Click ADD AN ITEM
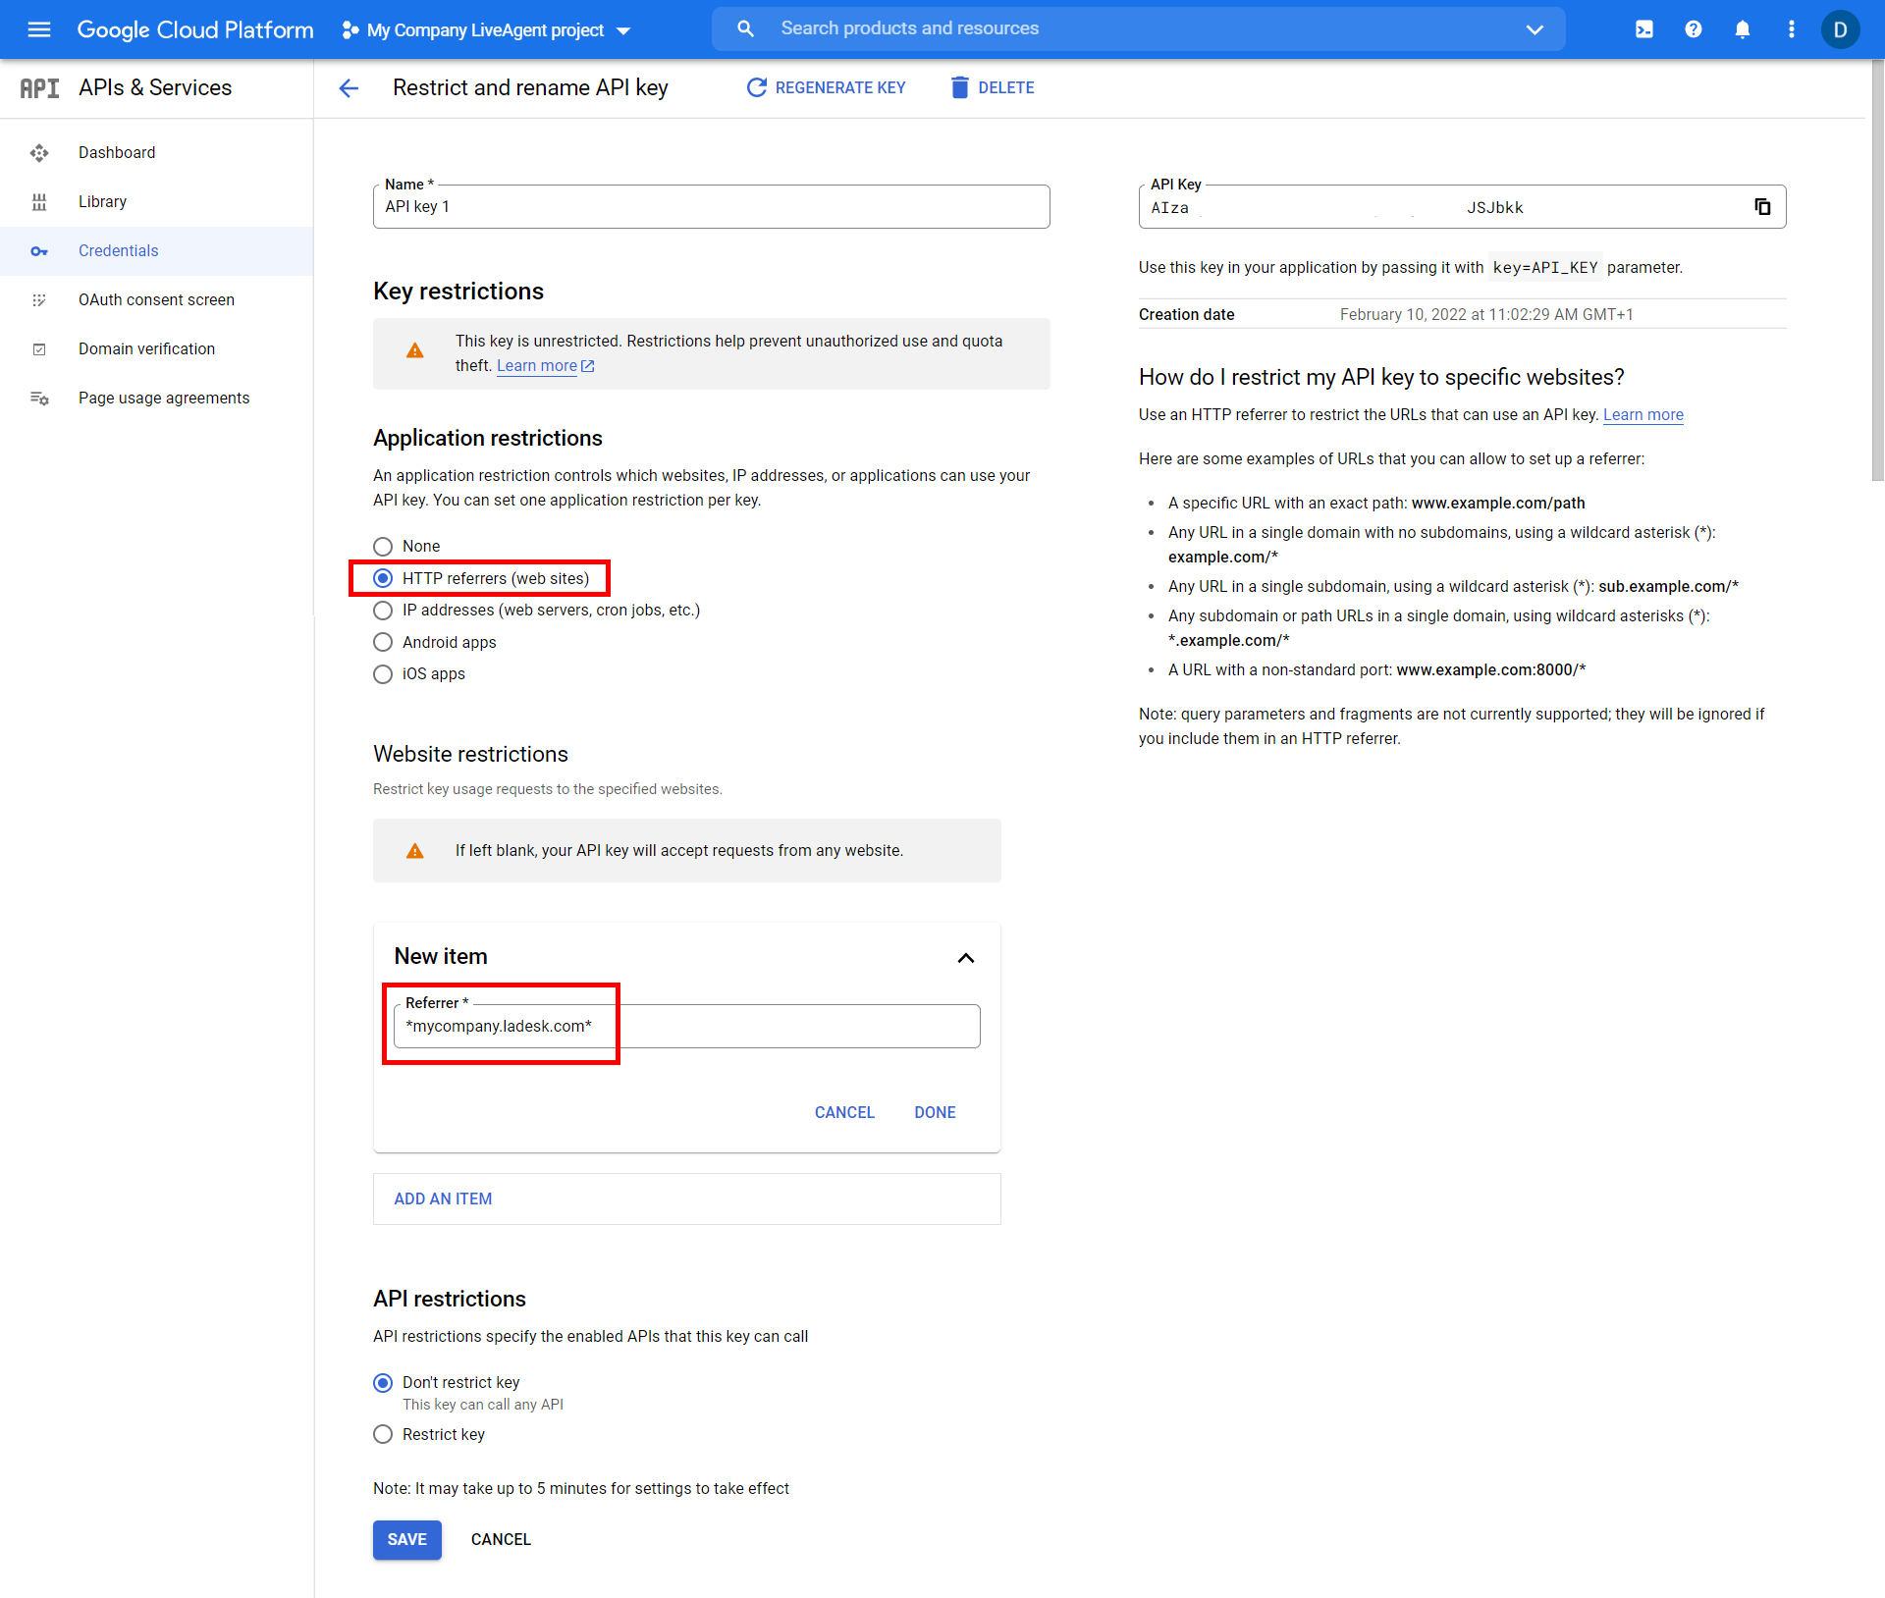 [x=686, y=1198]
